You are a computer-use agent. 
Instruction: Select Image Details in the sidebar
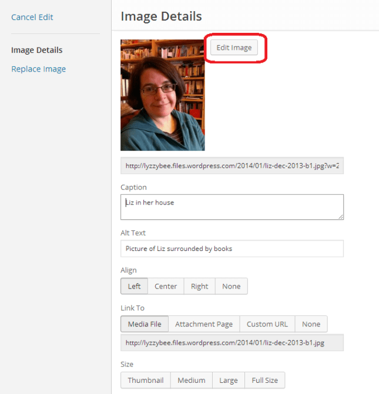(36, 50)
